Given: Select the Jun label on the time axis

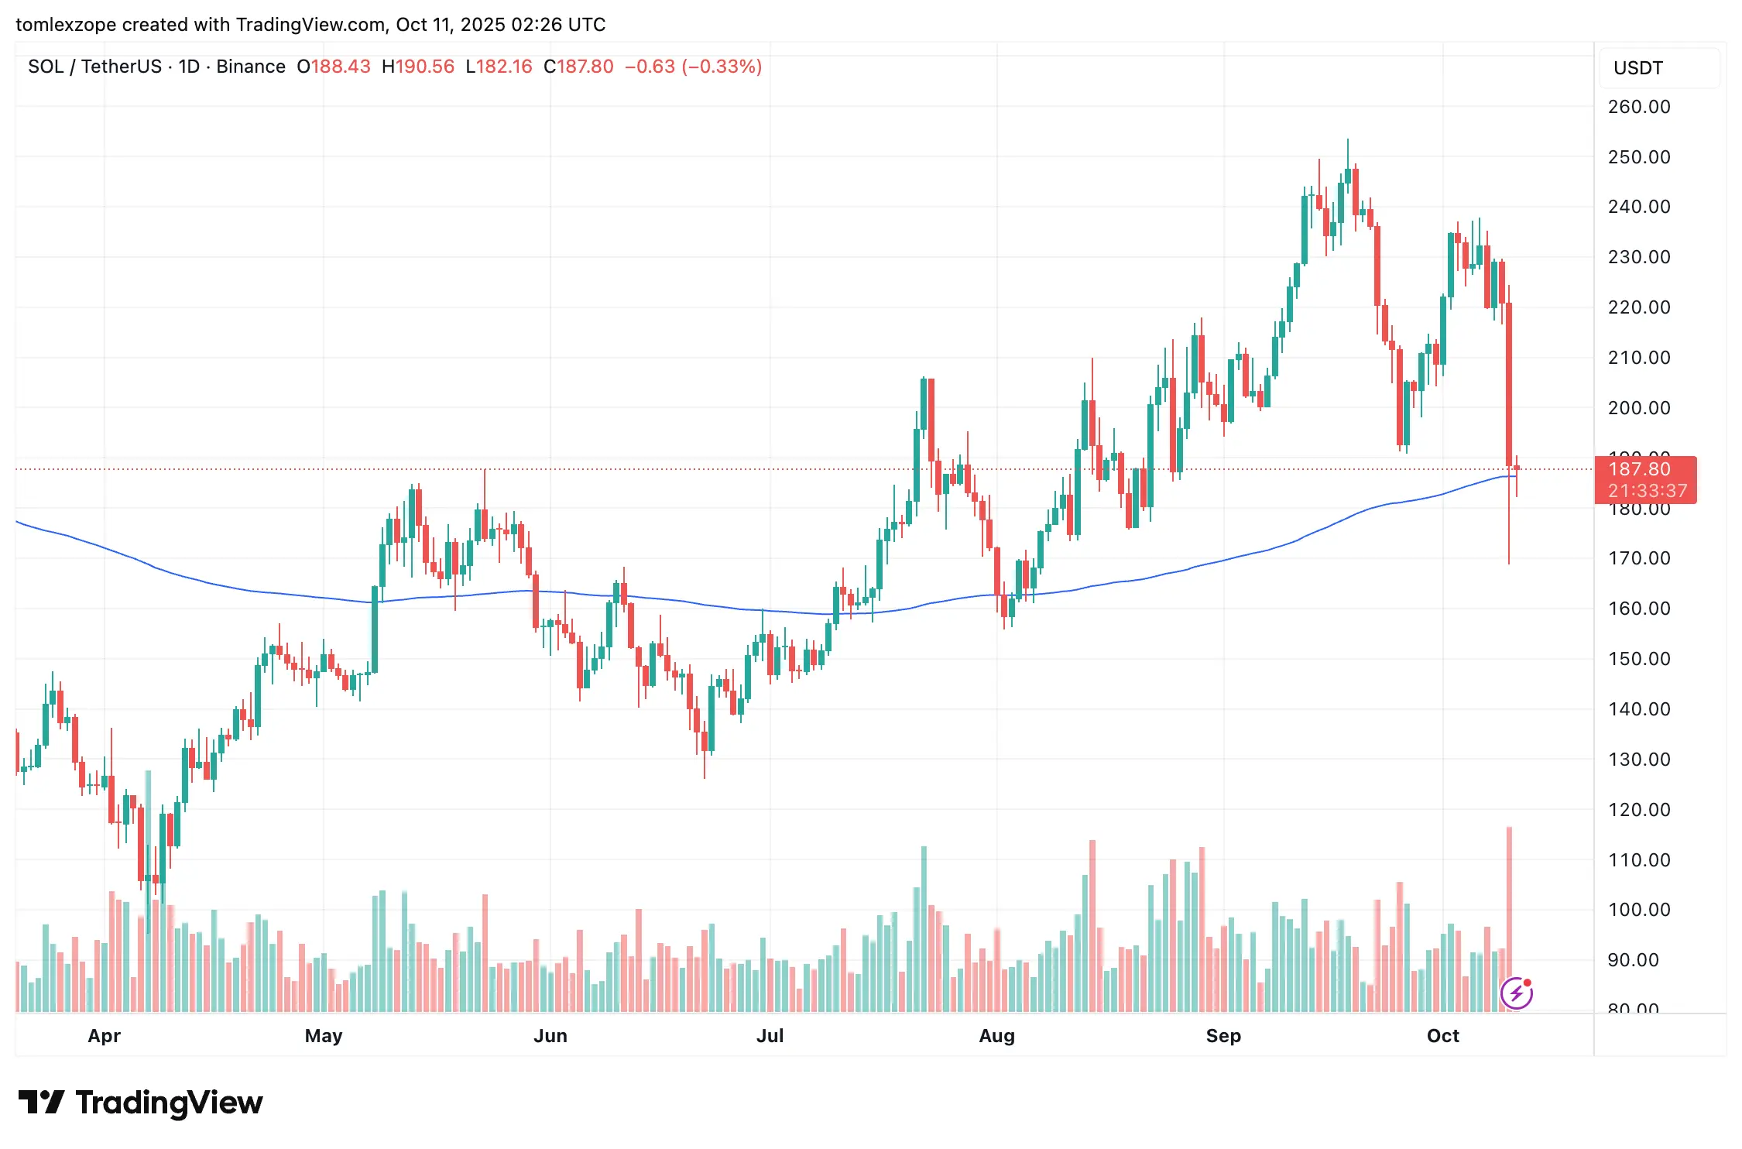Looking at the screenshot, I should tap(550, 1036).
